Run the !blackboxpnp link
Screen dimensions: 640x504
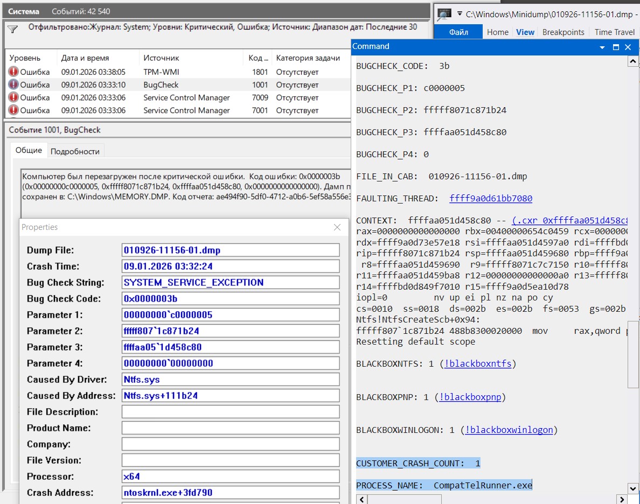pos(470,397)
